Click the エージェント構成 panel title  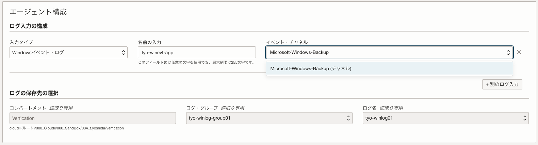point(38,12)
